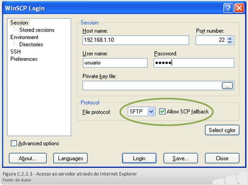The width and height of the screenshot is (248, 185).
Task: Close the WinSCP Login dialog
Action: (239, 8)
